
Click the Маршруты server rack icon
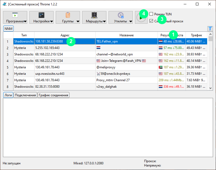point(94,15)
